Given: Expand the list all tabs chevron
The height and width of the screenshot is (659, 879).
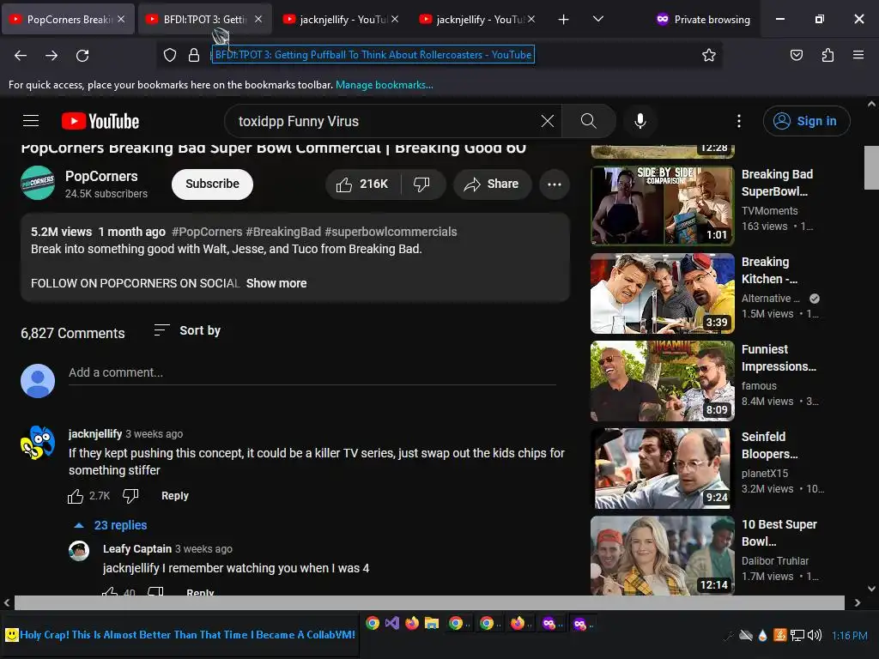Looking at the screenshot, I should 598,20.
